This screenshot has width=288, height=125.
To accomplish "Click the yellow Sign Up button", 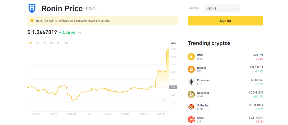I will [225, 21].
